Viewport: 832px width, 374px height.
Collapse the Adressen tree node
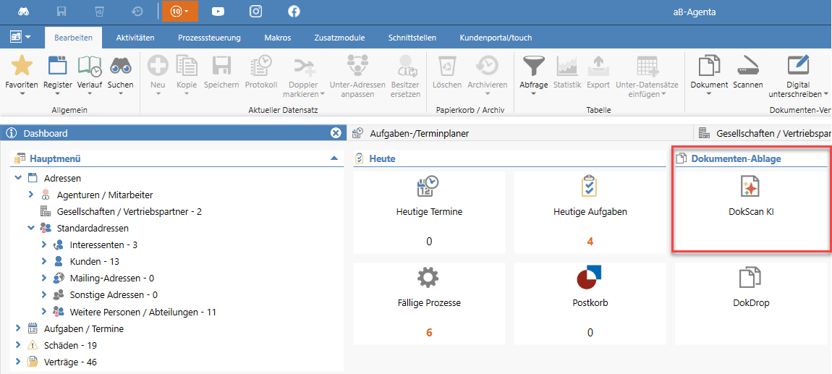click(x=18, y=178)
